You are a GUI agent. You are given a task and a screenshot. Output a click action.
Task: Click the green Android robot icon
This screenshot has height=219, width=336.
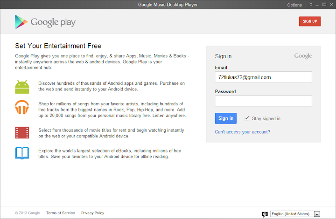point(22,87)
